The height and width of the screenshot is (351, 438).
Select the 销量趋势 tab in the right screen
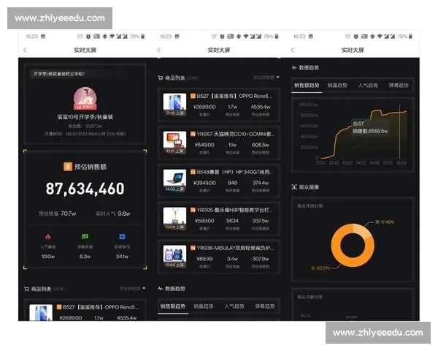339,86
